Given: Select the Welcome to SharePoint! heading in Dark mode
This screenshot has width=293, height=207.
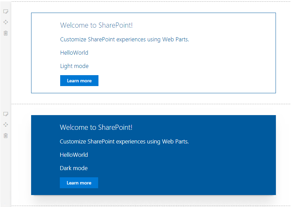Looking at the screenshot, I should pyautogui.click(x=96, y=127).
